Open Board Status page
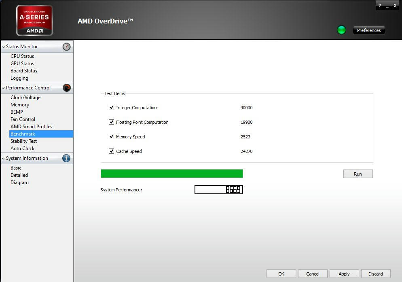This screenshot has height=282, width=402. click(24, 70)
